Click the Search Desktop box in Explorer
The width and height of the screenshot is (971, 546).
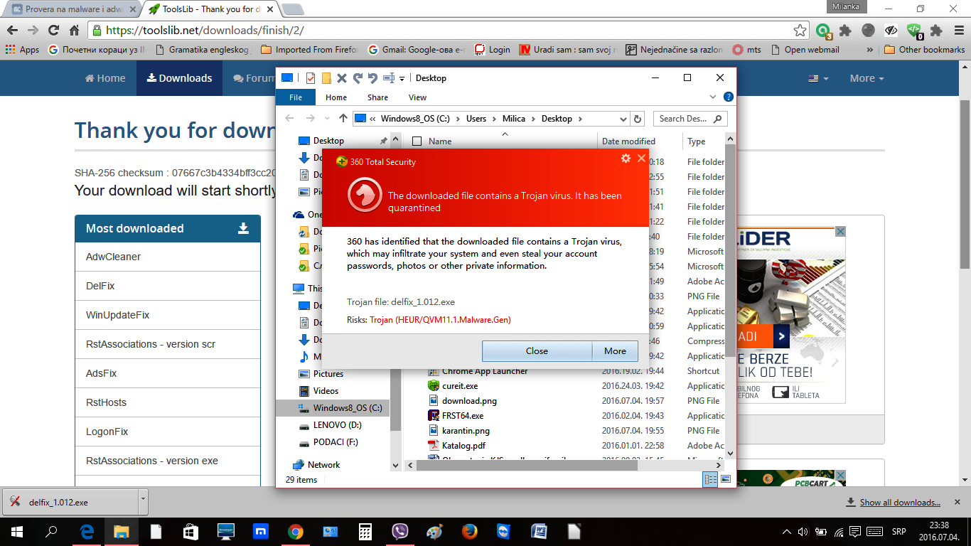coord(690,119)
